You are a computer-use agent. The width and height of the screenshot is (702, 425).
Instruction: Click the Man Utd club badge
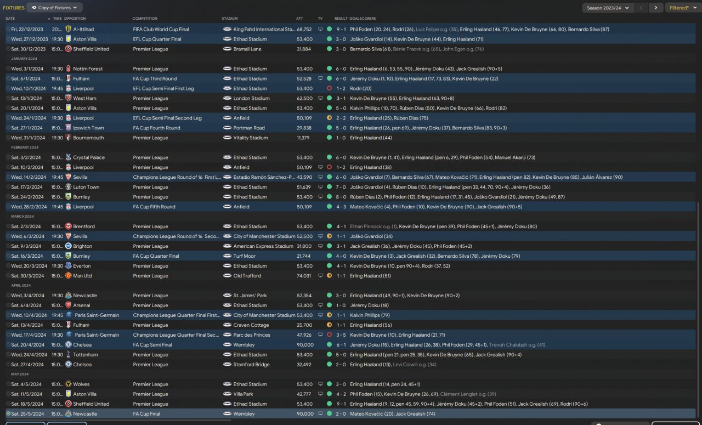[69, 276]
